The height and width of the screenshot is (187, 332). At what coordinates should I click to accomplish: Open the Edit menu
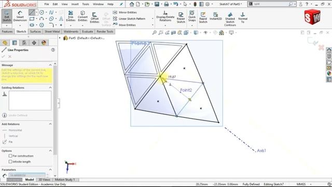point(56,4)
